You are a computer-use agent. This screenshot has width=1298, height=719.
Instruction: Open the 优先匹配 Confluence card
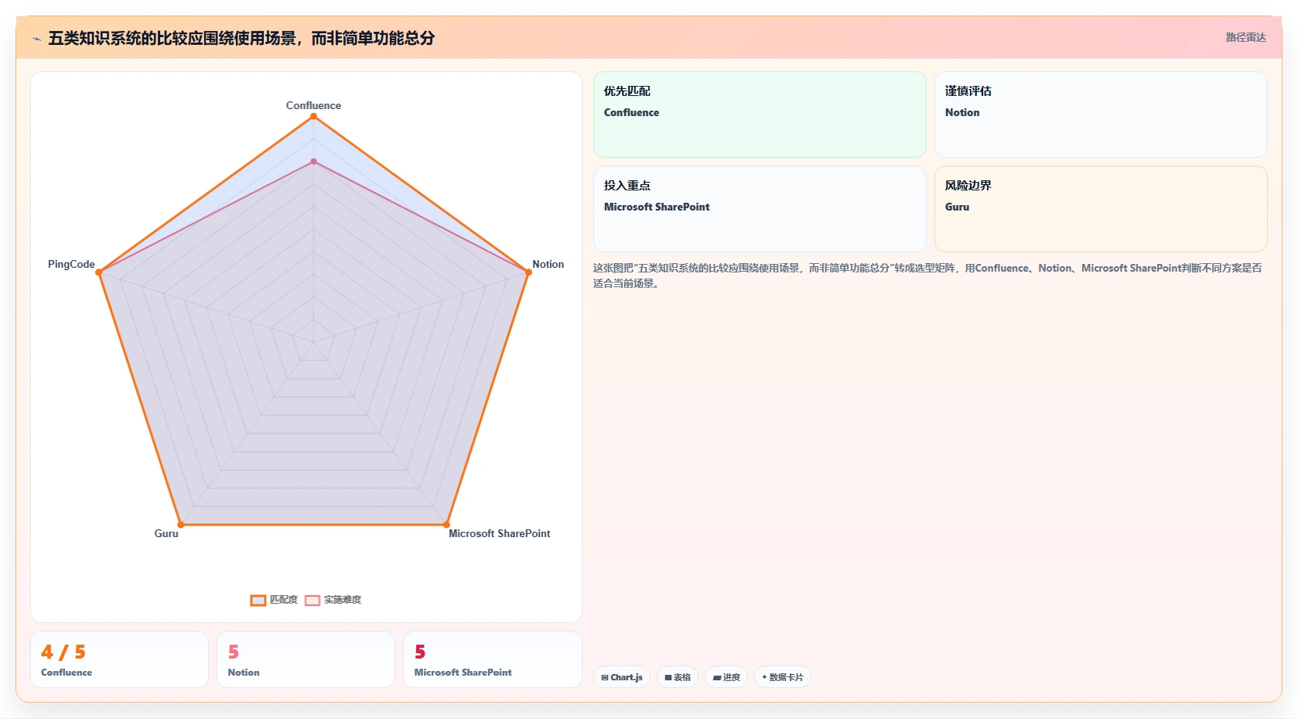pos(760,115)
